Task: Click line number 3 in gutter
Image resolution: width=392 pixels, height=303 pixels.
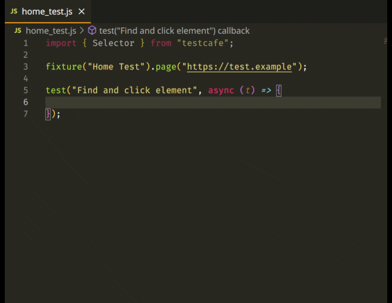Action: (25, 67)
